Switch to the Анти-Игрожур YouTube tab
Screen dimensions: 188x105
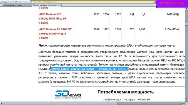coord(17,5)
